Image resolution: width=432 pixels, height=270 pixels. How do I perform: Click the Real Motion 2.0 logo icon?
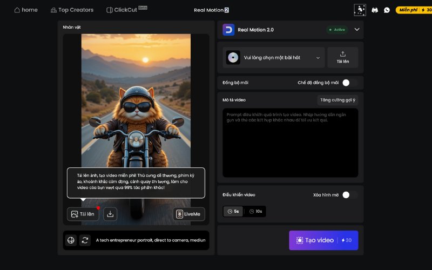click(228, 30)
